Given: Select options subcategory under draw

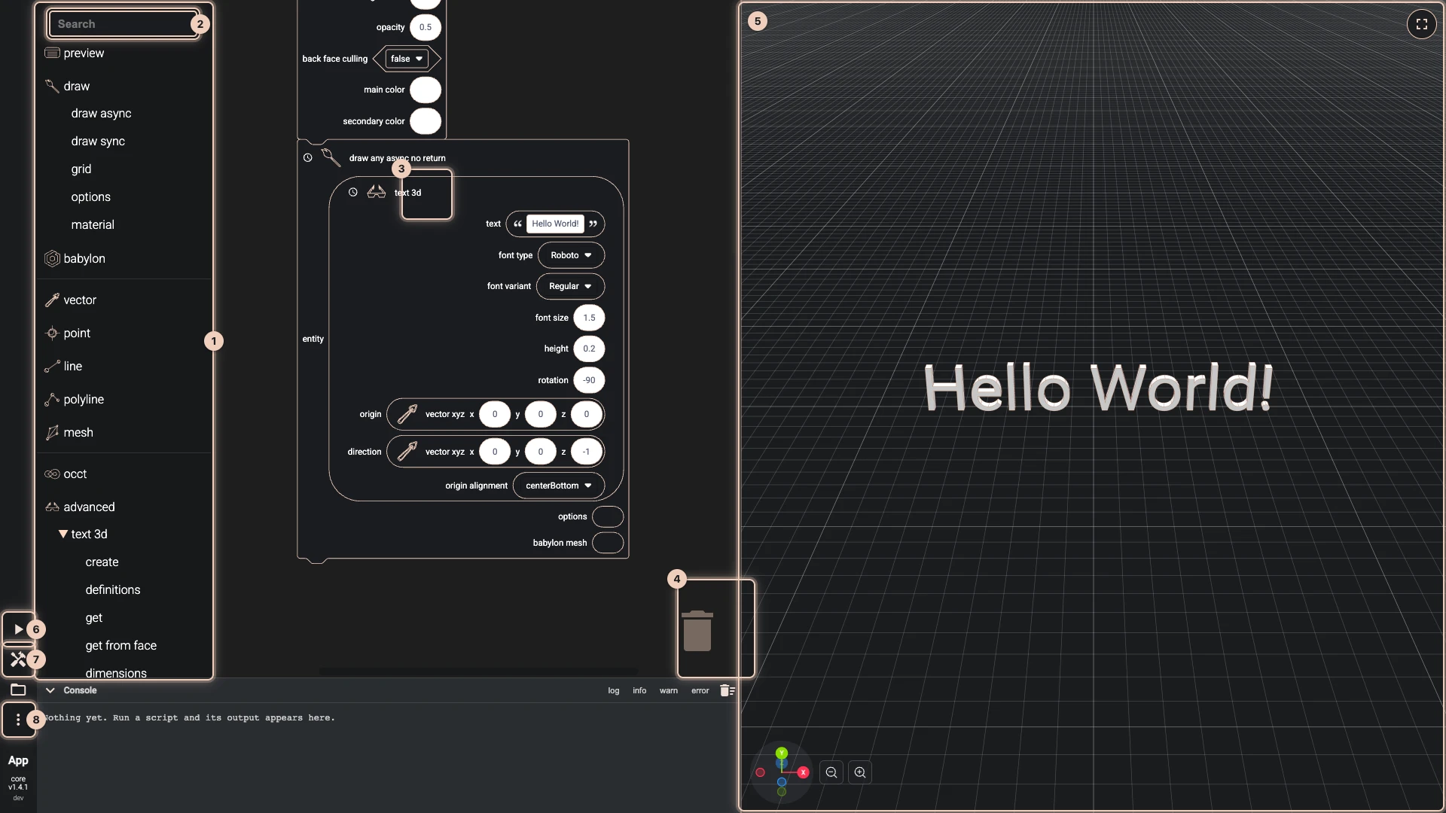Looking at the screenshot, I should point(90,197).
